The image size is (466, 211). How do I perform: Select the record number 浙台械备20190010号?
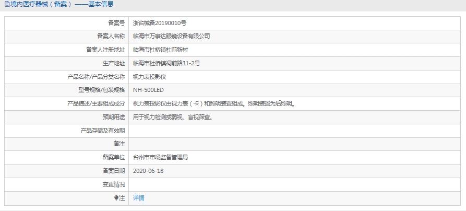[x=160, y=23]
